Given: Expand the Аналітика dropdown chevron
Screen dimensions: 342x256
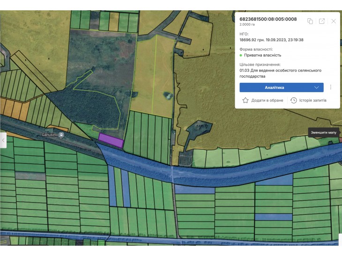Looking at the screenshot, I should (317, 88).
